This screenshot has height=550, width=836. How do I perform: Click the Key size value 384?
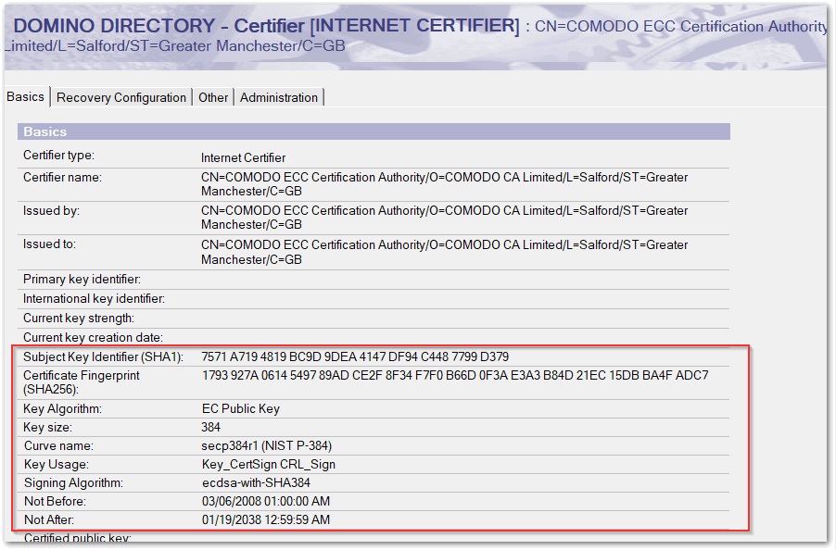[209, 425]
